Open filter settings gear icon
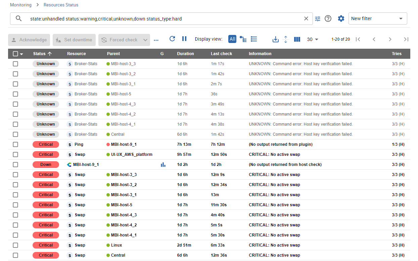Image resolution: width=418 pixels, height=261 pixels. 341,19
